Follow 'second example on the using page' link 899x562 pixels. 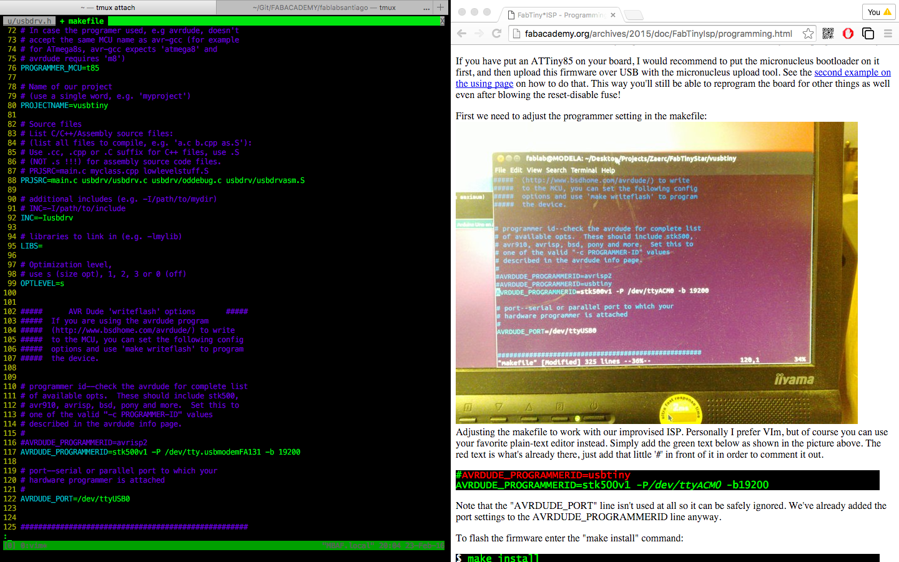click(673, 78)
